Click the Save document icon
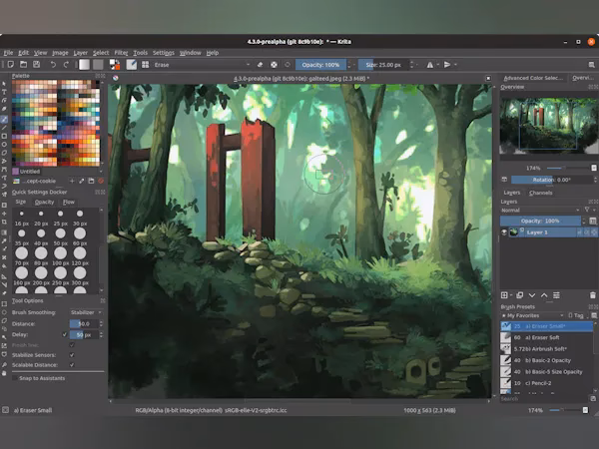 pos(35,65)
